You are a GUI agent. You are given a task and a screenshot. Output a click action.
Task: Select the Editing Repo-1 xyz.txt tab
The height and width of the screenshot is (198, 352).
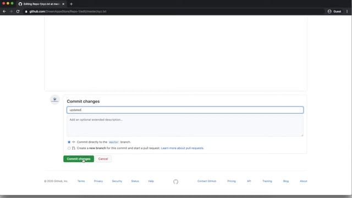[x=42, y=4]
